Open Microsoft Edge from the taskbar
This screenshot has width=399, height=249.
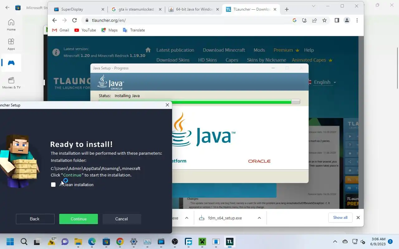point(92,242)
